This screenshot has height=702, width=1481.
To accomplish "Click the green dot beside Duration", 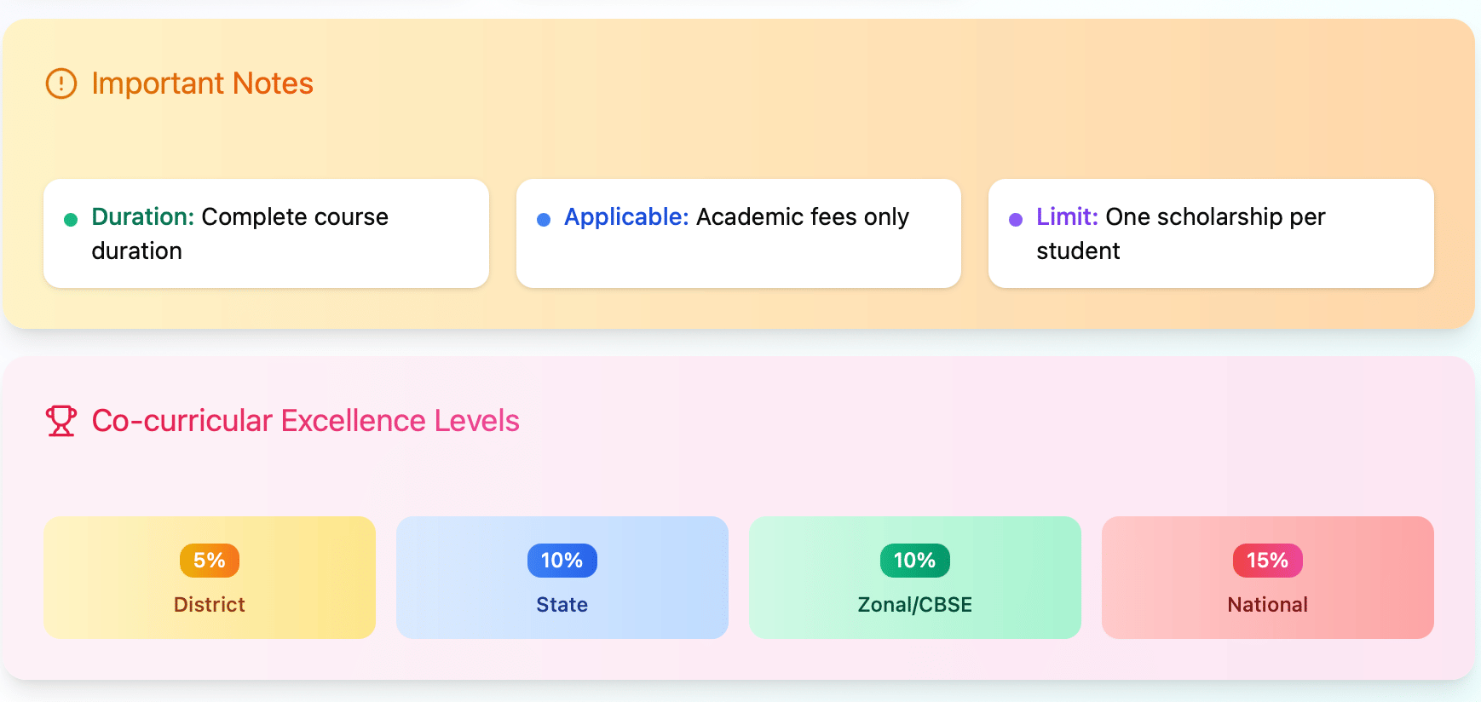I will [x=71, y=220].
